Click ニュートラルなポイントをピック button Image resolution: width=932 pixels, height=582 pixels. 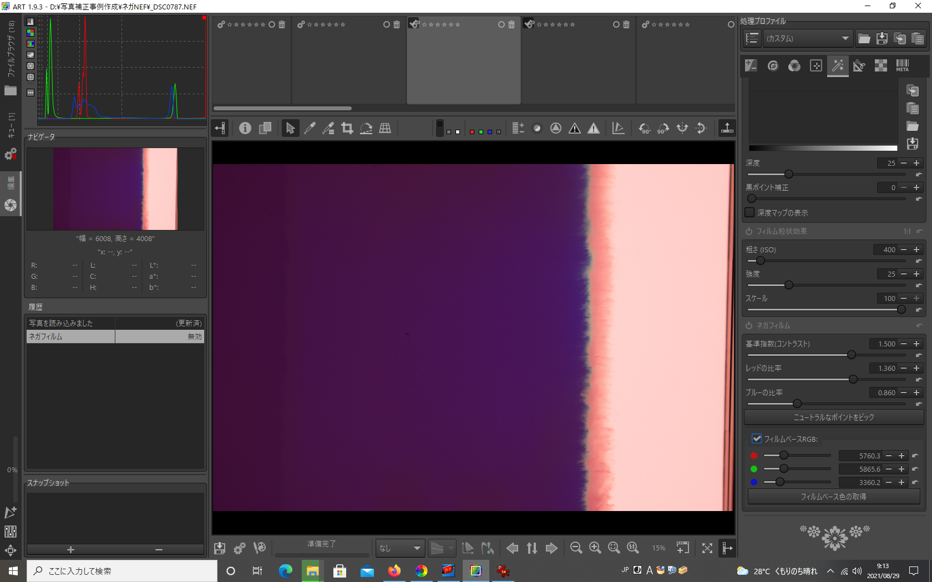pos(834,417)
